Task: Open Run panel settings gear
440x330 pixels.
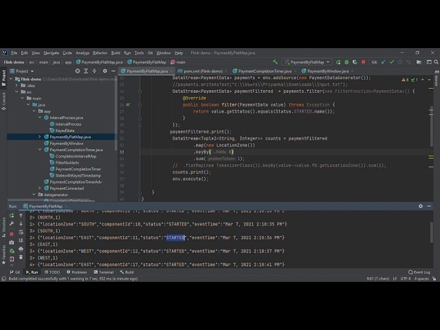Action: [x=420, y=206]
